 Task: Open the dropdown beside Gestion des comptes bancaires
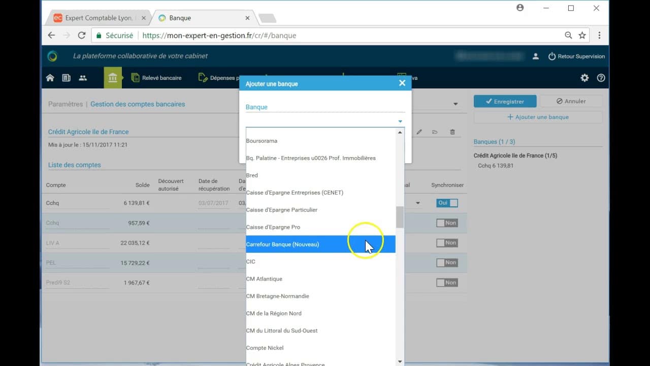click(x=456, y=103)
